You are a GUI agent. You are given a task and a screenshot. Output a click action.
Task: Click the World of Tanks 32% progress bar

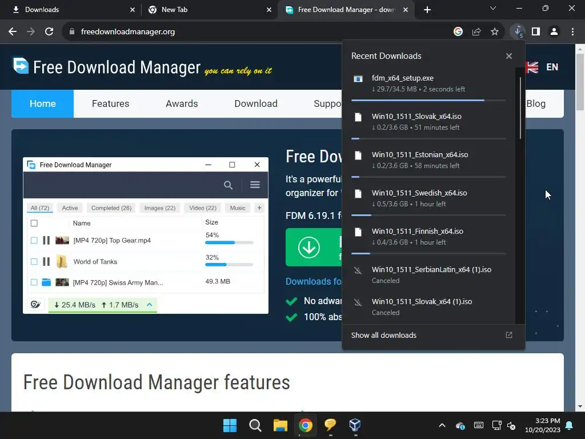(x=229, y=265)
